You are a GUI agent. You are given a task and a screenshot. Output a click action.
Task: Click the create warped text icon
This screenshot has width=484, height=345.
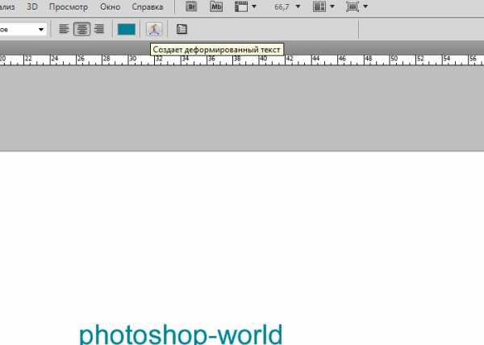(x=154, y=29)
